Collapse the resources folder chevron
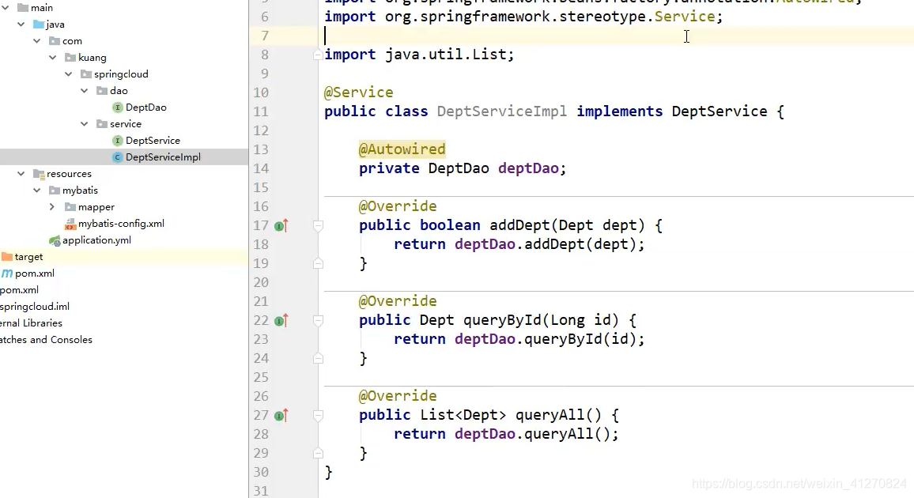 tap(21, 174)
